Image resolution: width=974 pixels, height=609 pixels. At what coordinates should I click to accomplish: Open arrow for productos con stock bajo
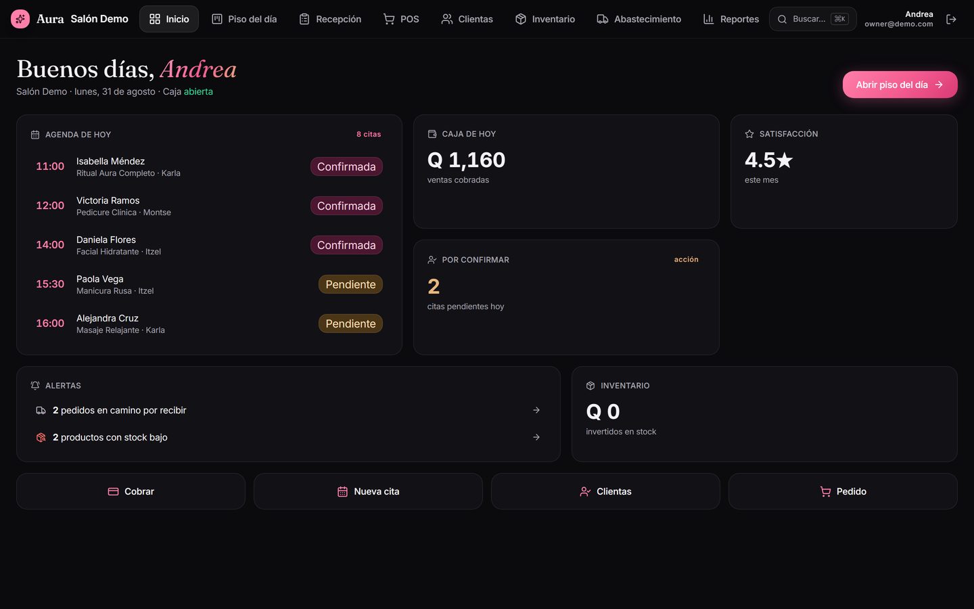coord(536,437)
